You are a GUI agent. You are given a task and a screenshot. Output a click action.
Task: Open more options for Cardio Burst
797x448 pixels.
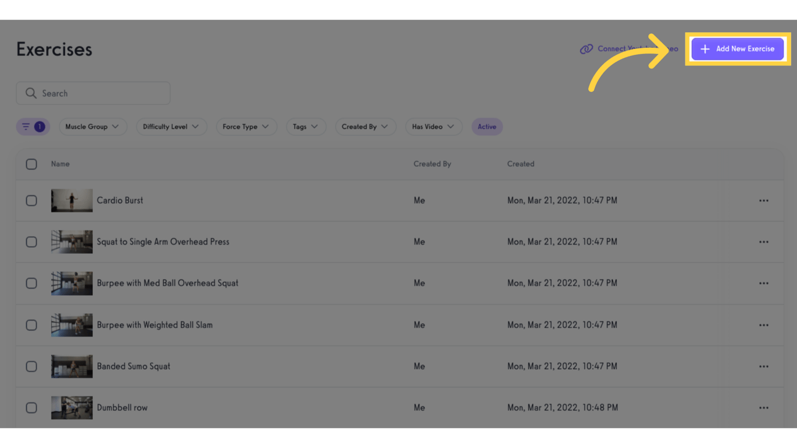[764, 201]
